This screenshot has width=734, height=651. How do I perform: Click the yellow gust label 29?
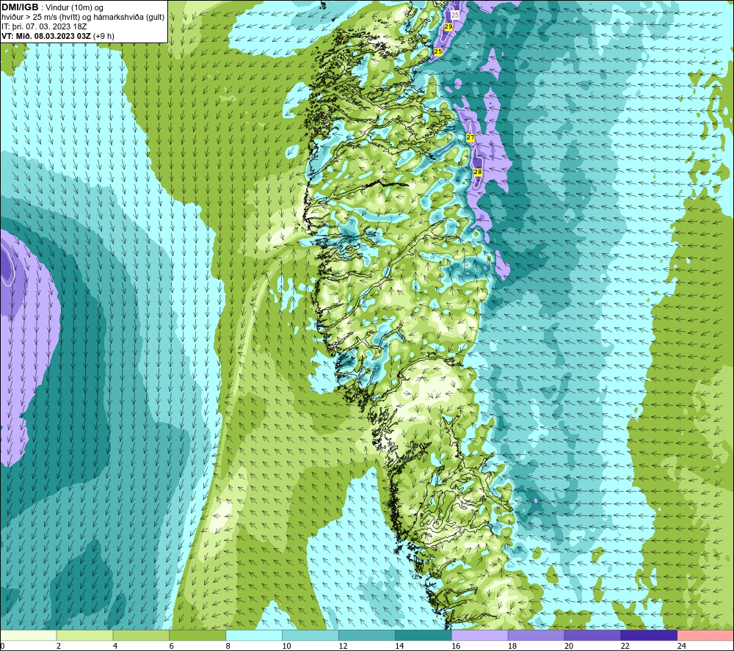click(448, 26)
